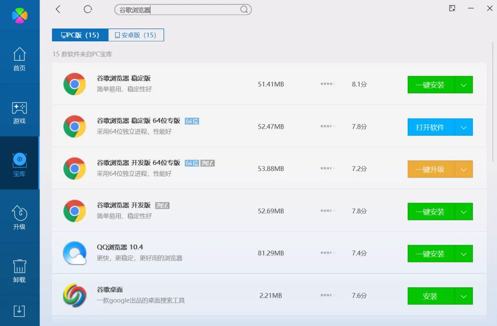Click the 2.21MB size value
Screen dimensions: 497x326
[271, 296]
